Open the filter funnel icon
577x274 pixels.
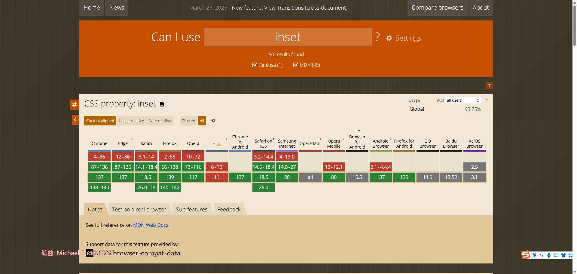(x=489, y=86)
